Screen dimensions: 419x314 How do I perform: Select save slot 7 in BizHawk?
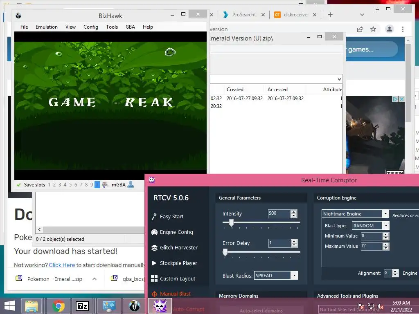(81, 185)
